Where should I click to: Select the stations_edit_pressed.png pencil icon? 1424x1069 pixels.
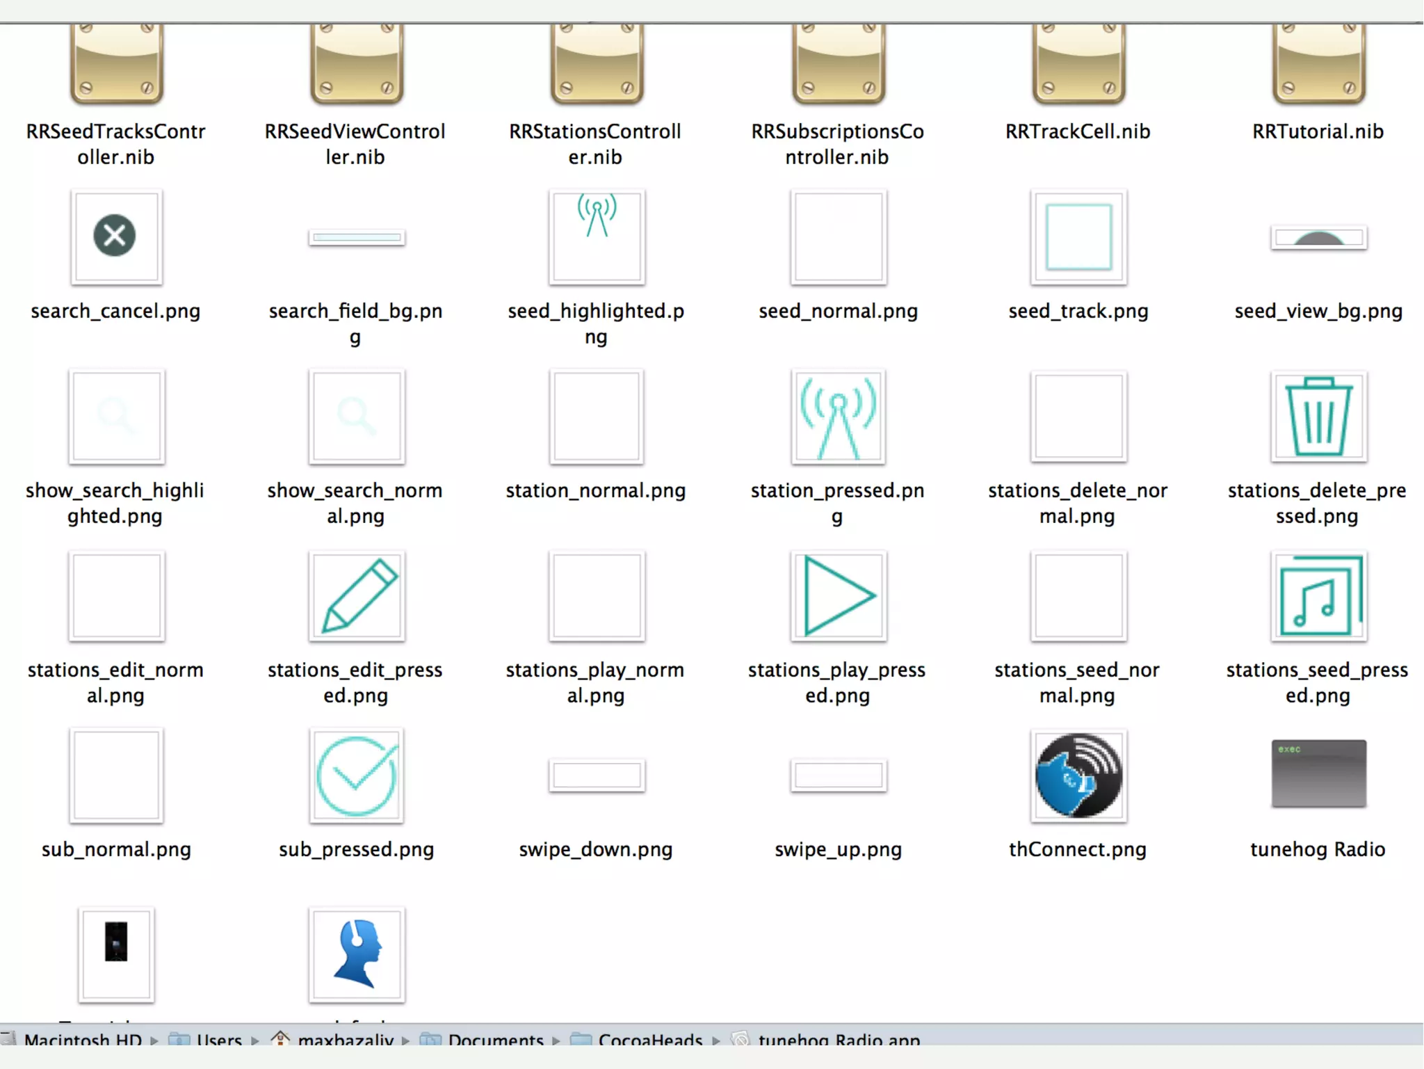(x=356, y=597)
